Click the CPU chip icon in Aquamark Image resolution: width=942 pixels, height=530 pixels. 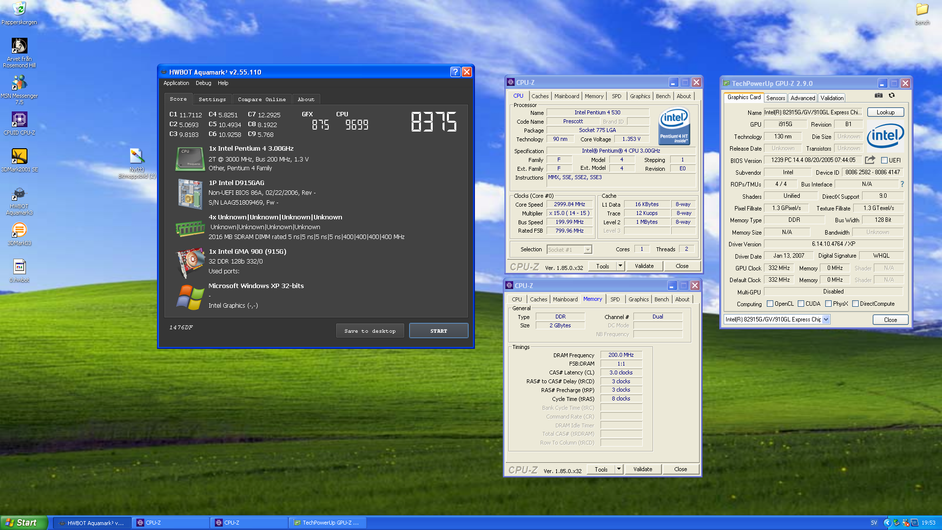tap(190, 159)
